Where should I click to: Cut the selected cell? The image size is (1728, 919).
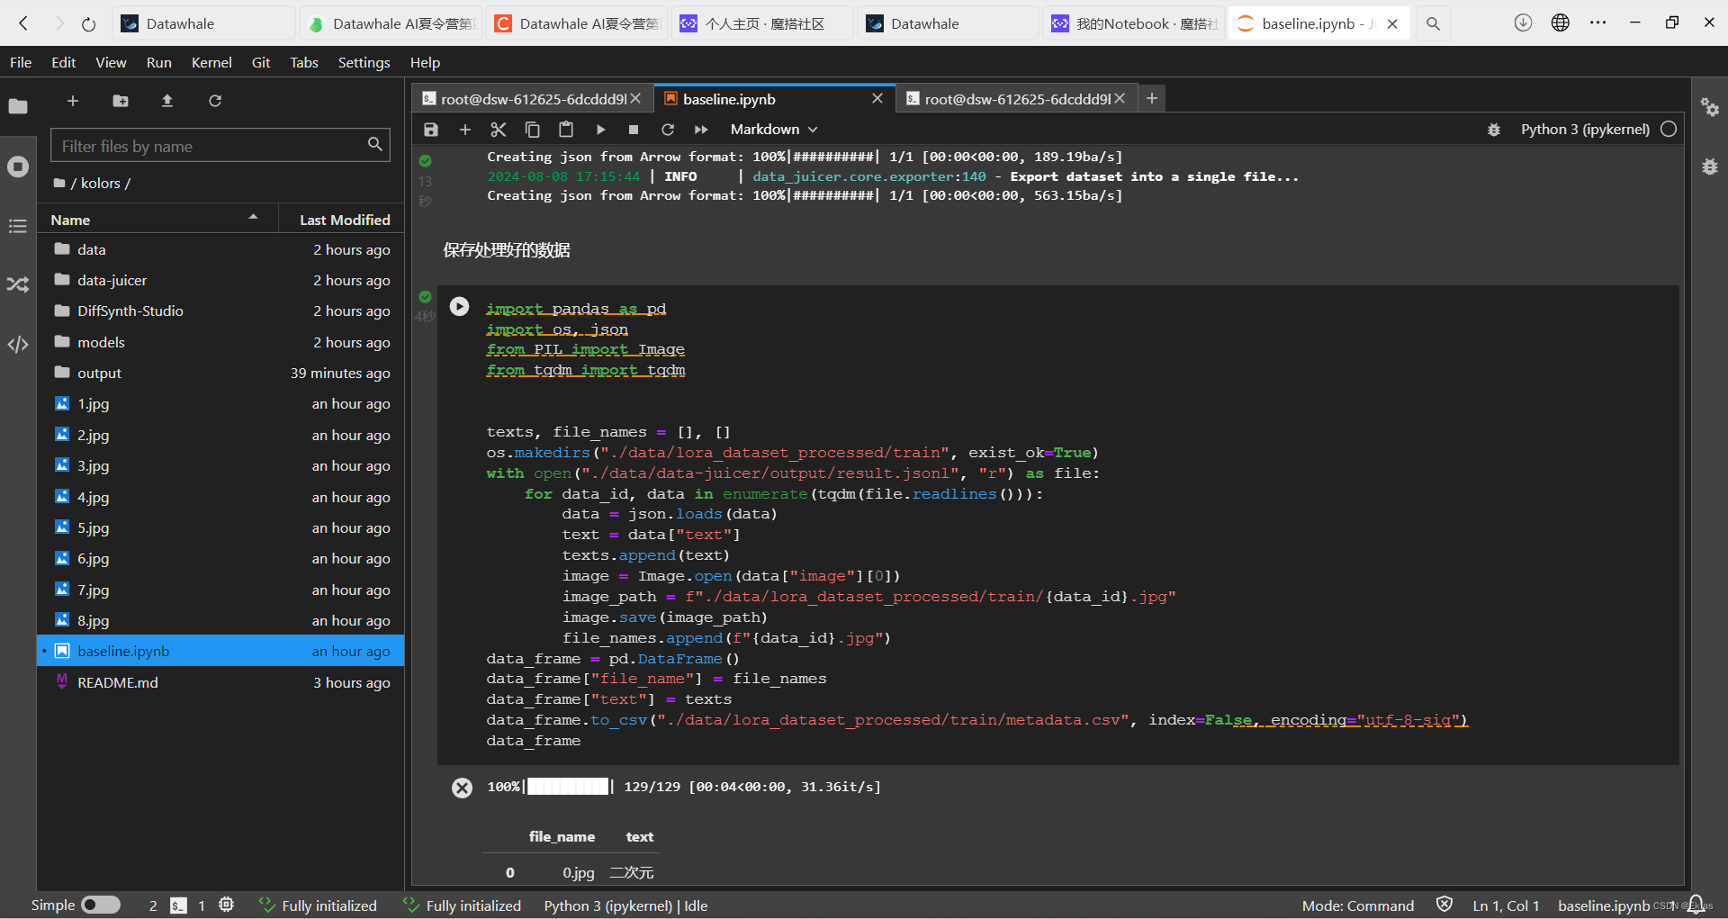[499, 130]
